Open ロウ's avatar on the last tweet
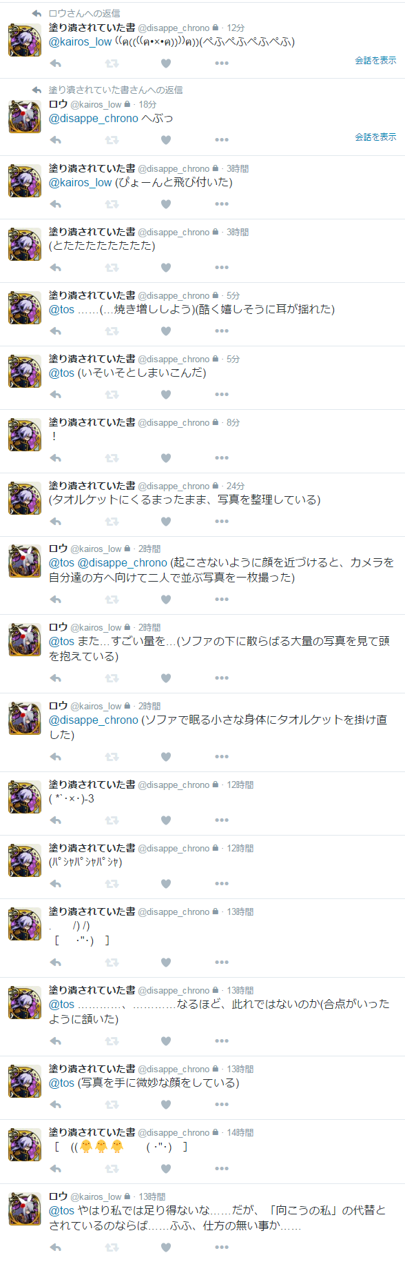 (x=25, y=1208)
